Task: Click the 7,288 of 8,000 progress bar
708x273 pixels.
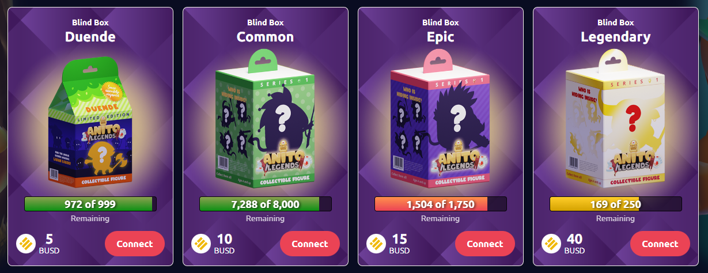Action: tap(265, 204)
